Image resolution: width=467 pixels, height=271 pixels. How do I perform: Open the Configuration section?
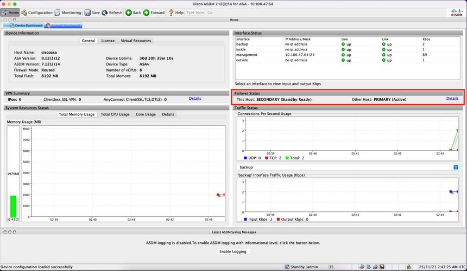tap(36, 12)
